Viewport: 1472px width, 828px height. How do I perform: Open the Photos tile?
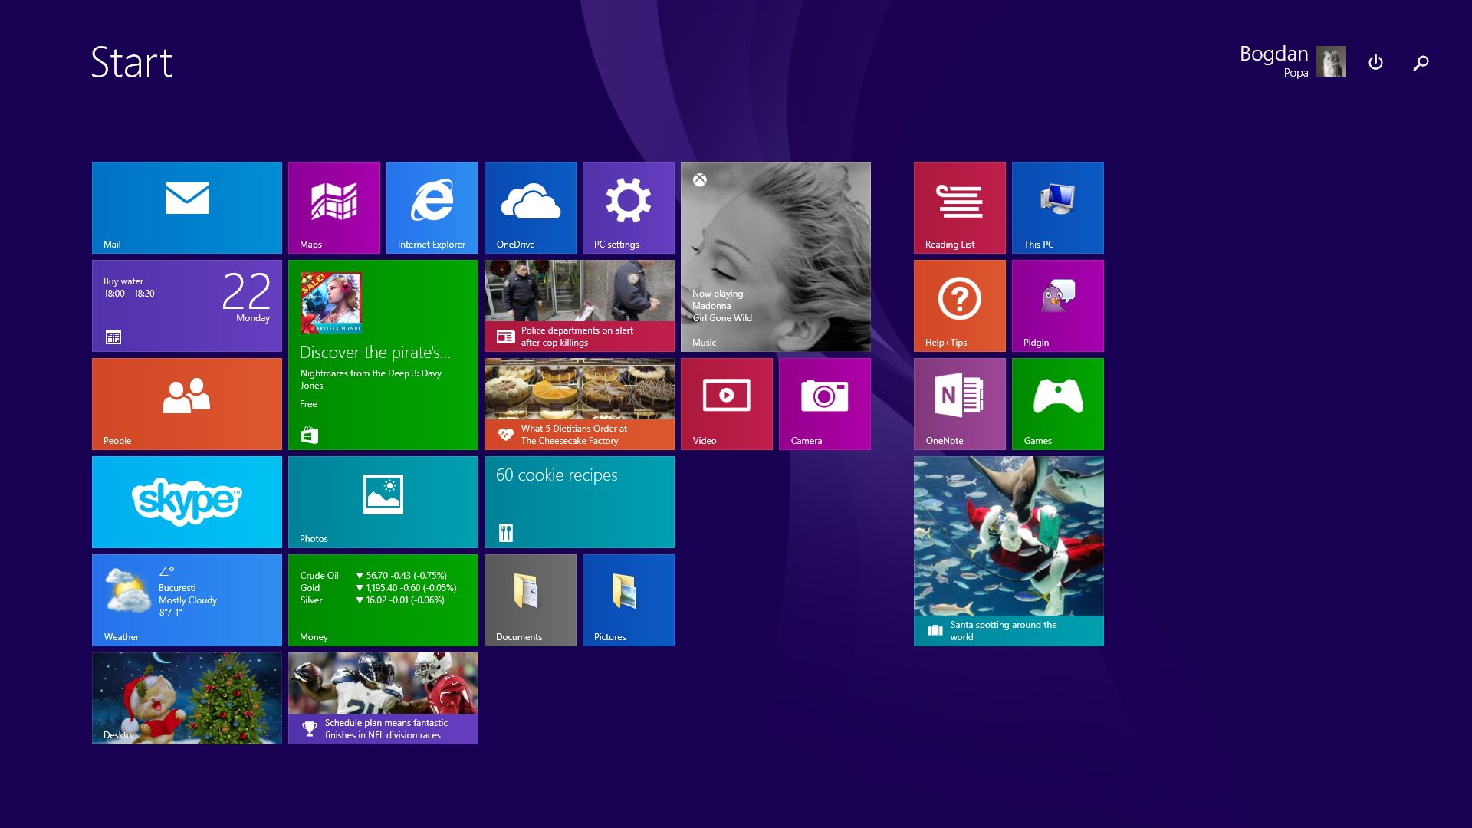coord(383,502)
